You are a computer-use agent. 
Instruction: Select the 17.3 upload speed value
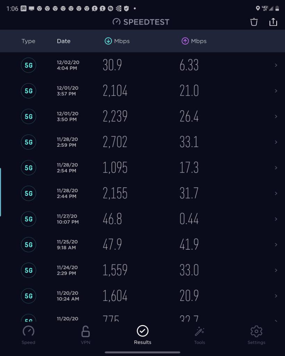tap(189, 168)
